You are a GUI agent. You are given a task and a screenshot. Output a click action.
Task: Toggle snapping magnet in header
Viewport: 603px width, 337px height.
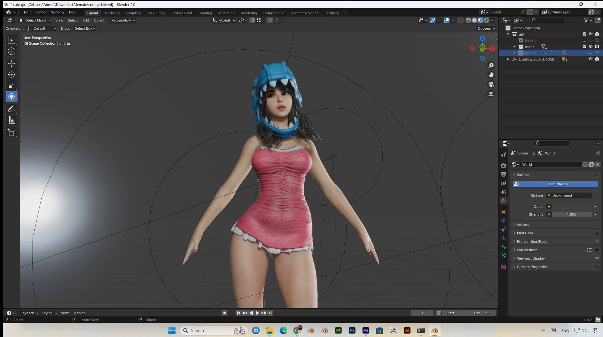[252, 20]
